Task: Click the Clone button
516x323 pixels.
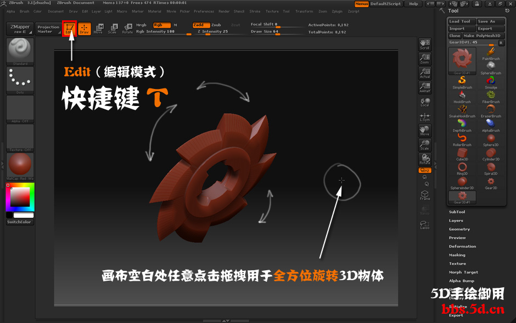Action: tap(455, 36)
